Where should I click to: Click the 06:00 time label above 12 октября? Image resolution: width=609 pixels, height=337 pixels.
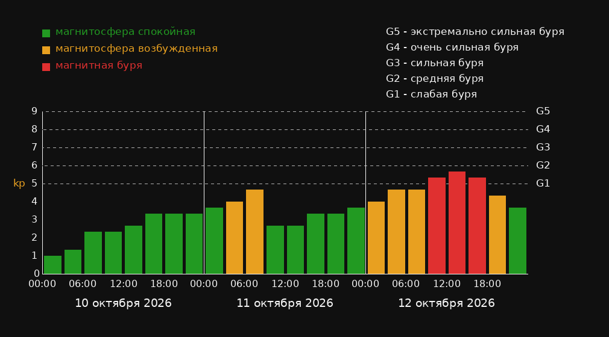[x=406, y=284]
